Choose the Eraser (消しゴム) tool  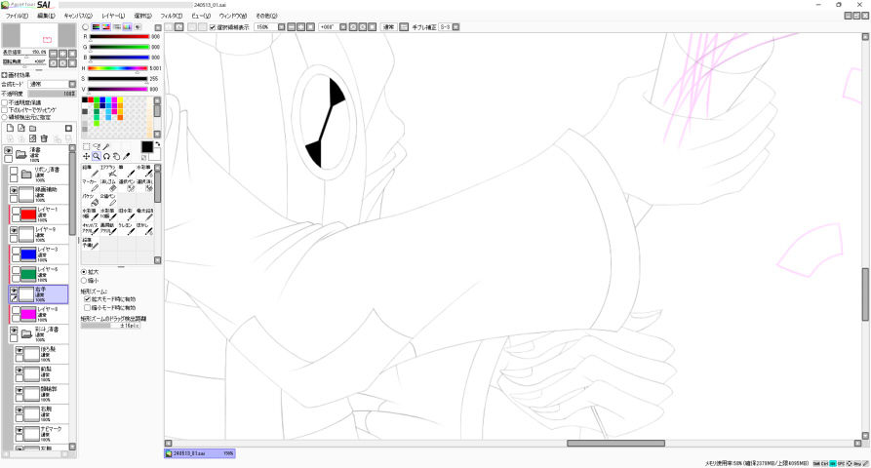108,185
